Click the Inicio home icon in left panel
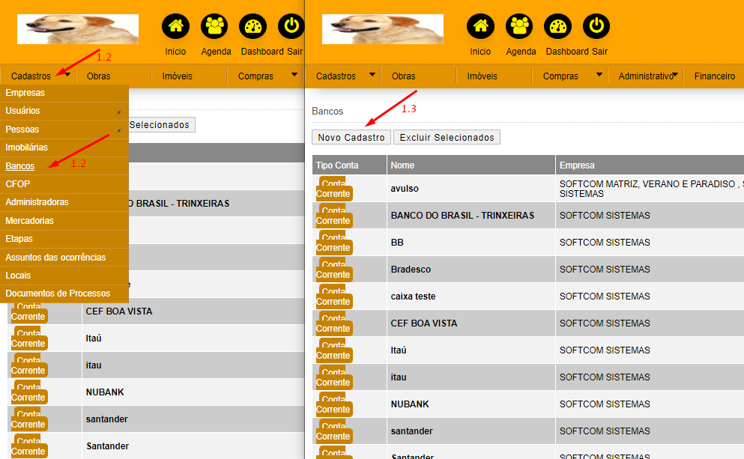The height and width of the screenshot is (459, 744). tap(175, 27)
